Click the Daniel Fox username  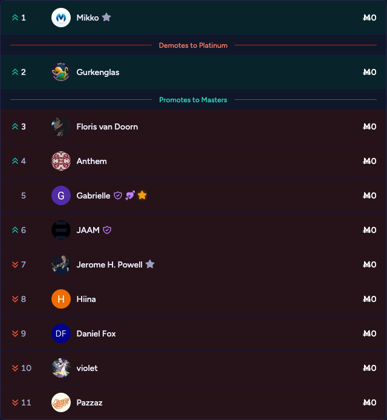click(x=96, y=333)
